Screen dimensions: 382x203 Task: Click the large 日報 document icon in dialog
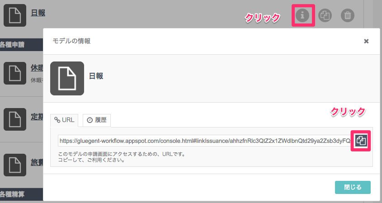click(x=67, y=78)
